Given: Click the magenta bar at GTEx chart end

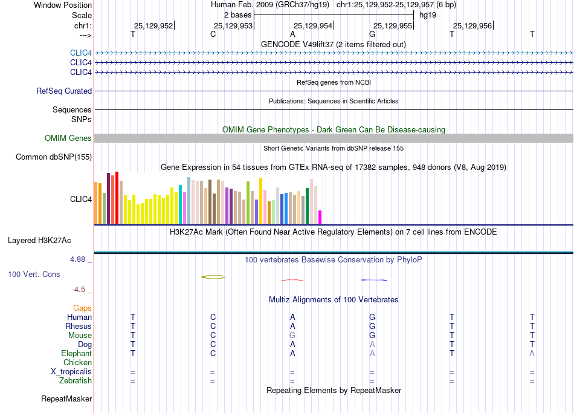Looking at the screenshot, I should tap(320, 217).
